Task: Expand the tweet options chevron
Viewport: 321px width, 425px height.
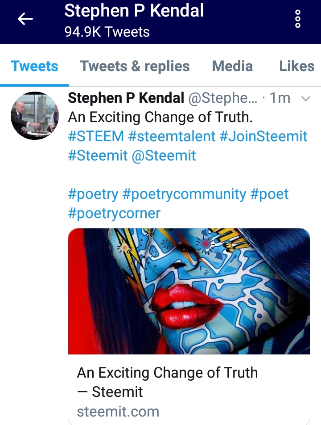Action: pos(306,99)
